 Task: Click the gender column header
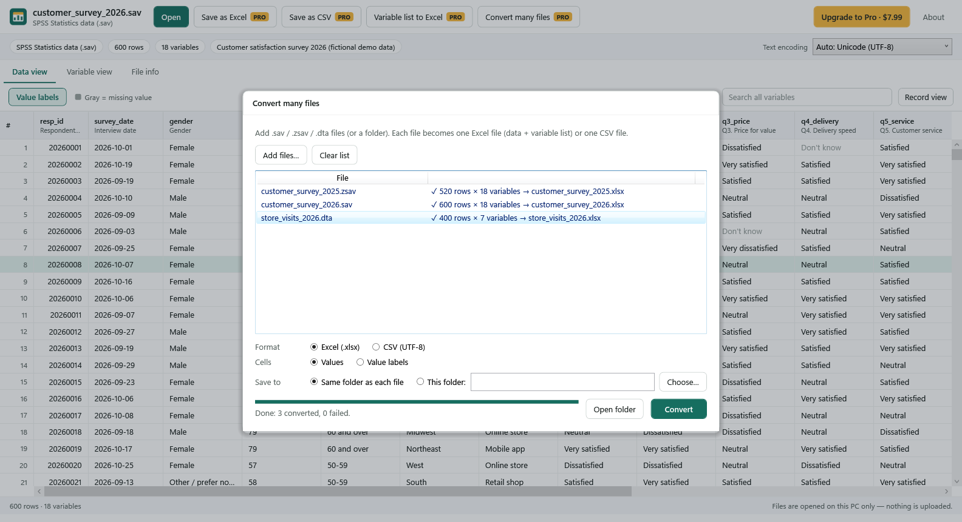pyautogui.click(x=202, y=125)
